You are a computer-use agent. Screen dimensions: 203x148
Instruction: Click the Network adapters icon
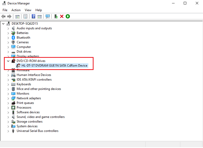coord(13,98)
